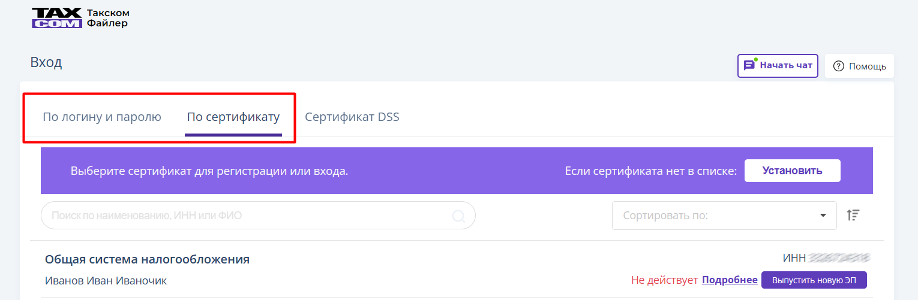Open the Сортировать по combo box
Screen dimensions: 918x300
pos(724,216)
